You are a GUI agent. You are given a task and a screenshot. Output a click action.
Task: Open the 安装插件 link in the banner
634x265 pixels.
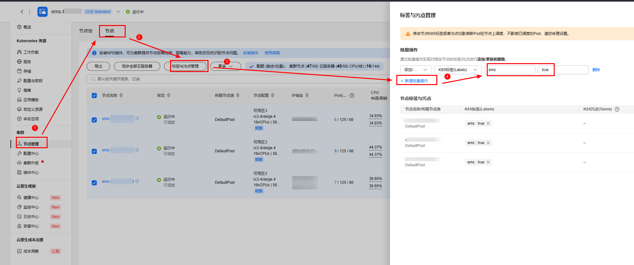coord(251,53)
